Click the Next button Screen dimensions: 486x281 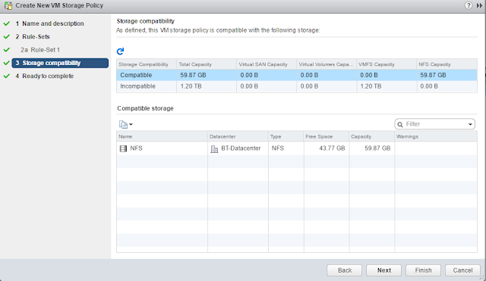click(x=383, y=270)
